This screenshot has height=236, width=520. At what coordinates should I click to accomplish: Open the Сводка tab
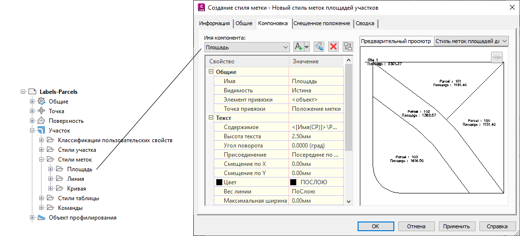coord(366,23)
